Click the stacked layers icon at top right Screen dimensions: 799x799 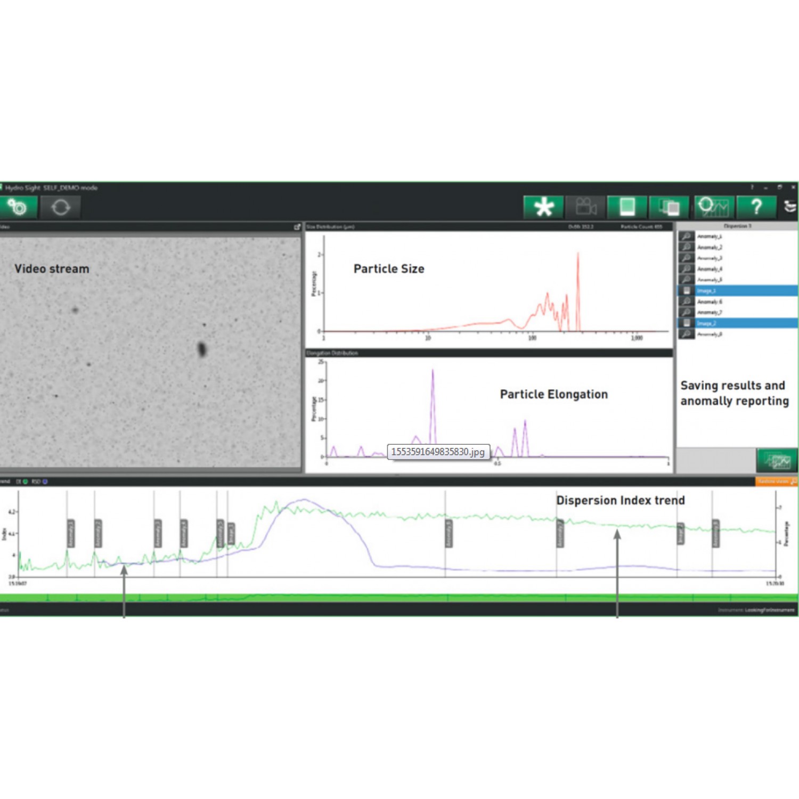pyautogui.click(x=790, y=207)
